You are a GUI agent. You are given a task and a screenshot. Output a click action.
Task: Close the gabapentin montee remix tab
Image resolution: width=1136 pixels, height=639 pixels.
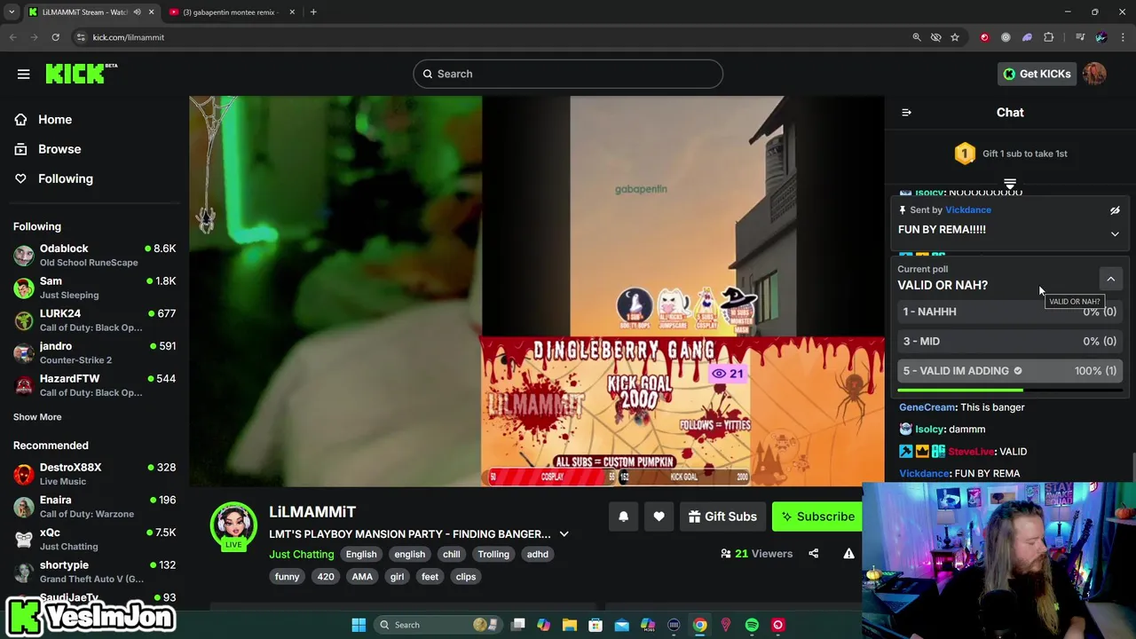pyautogui.click(x=292, y=12)
